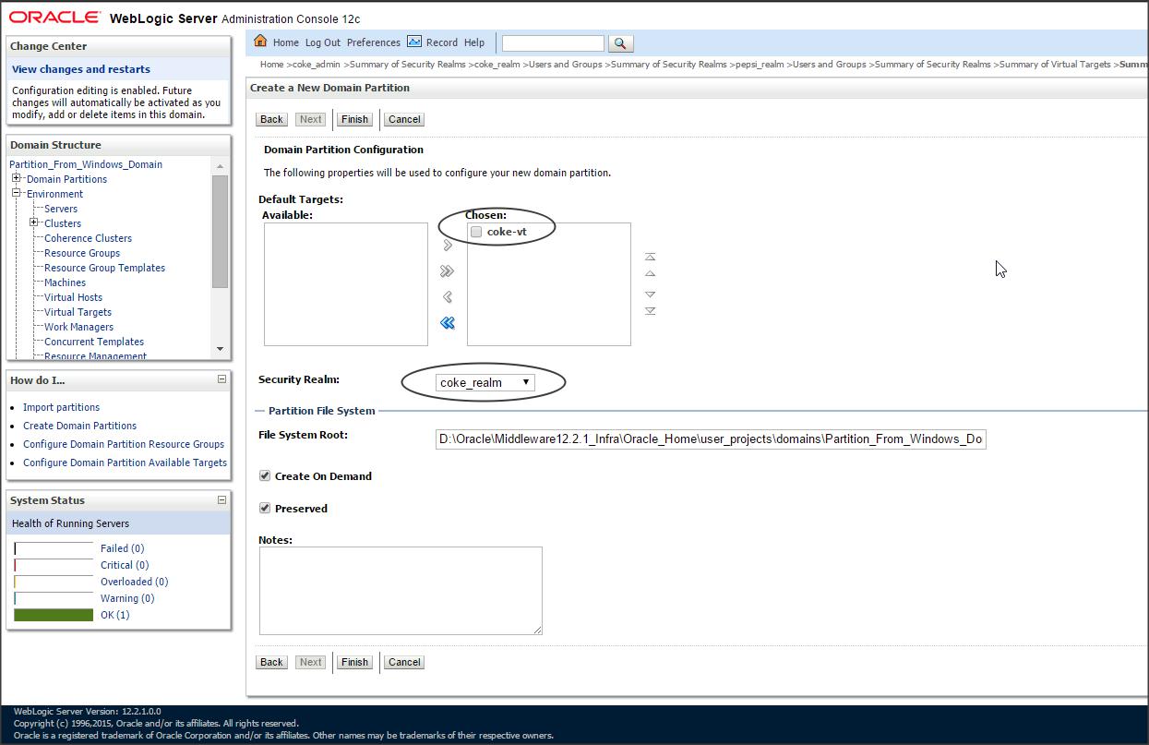This screenshot has height=745, width=1149.
Task: Open the Security Realm coke_realm dropdown
Action: 485,382
